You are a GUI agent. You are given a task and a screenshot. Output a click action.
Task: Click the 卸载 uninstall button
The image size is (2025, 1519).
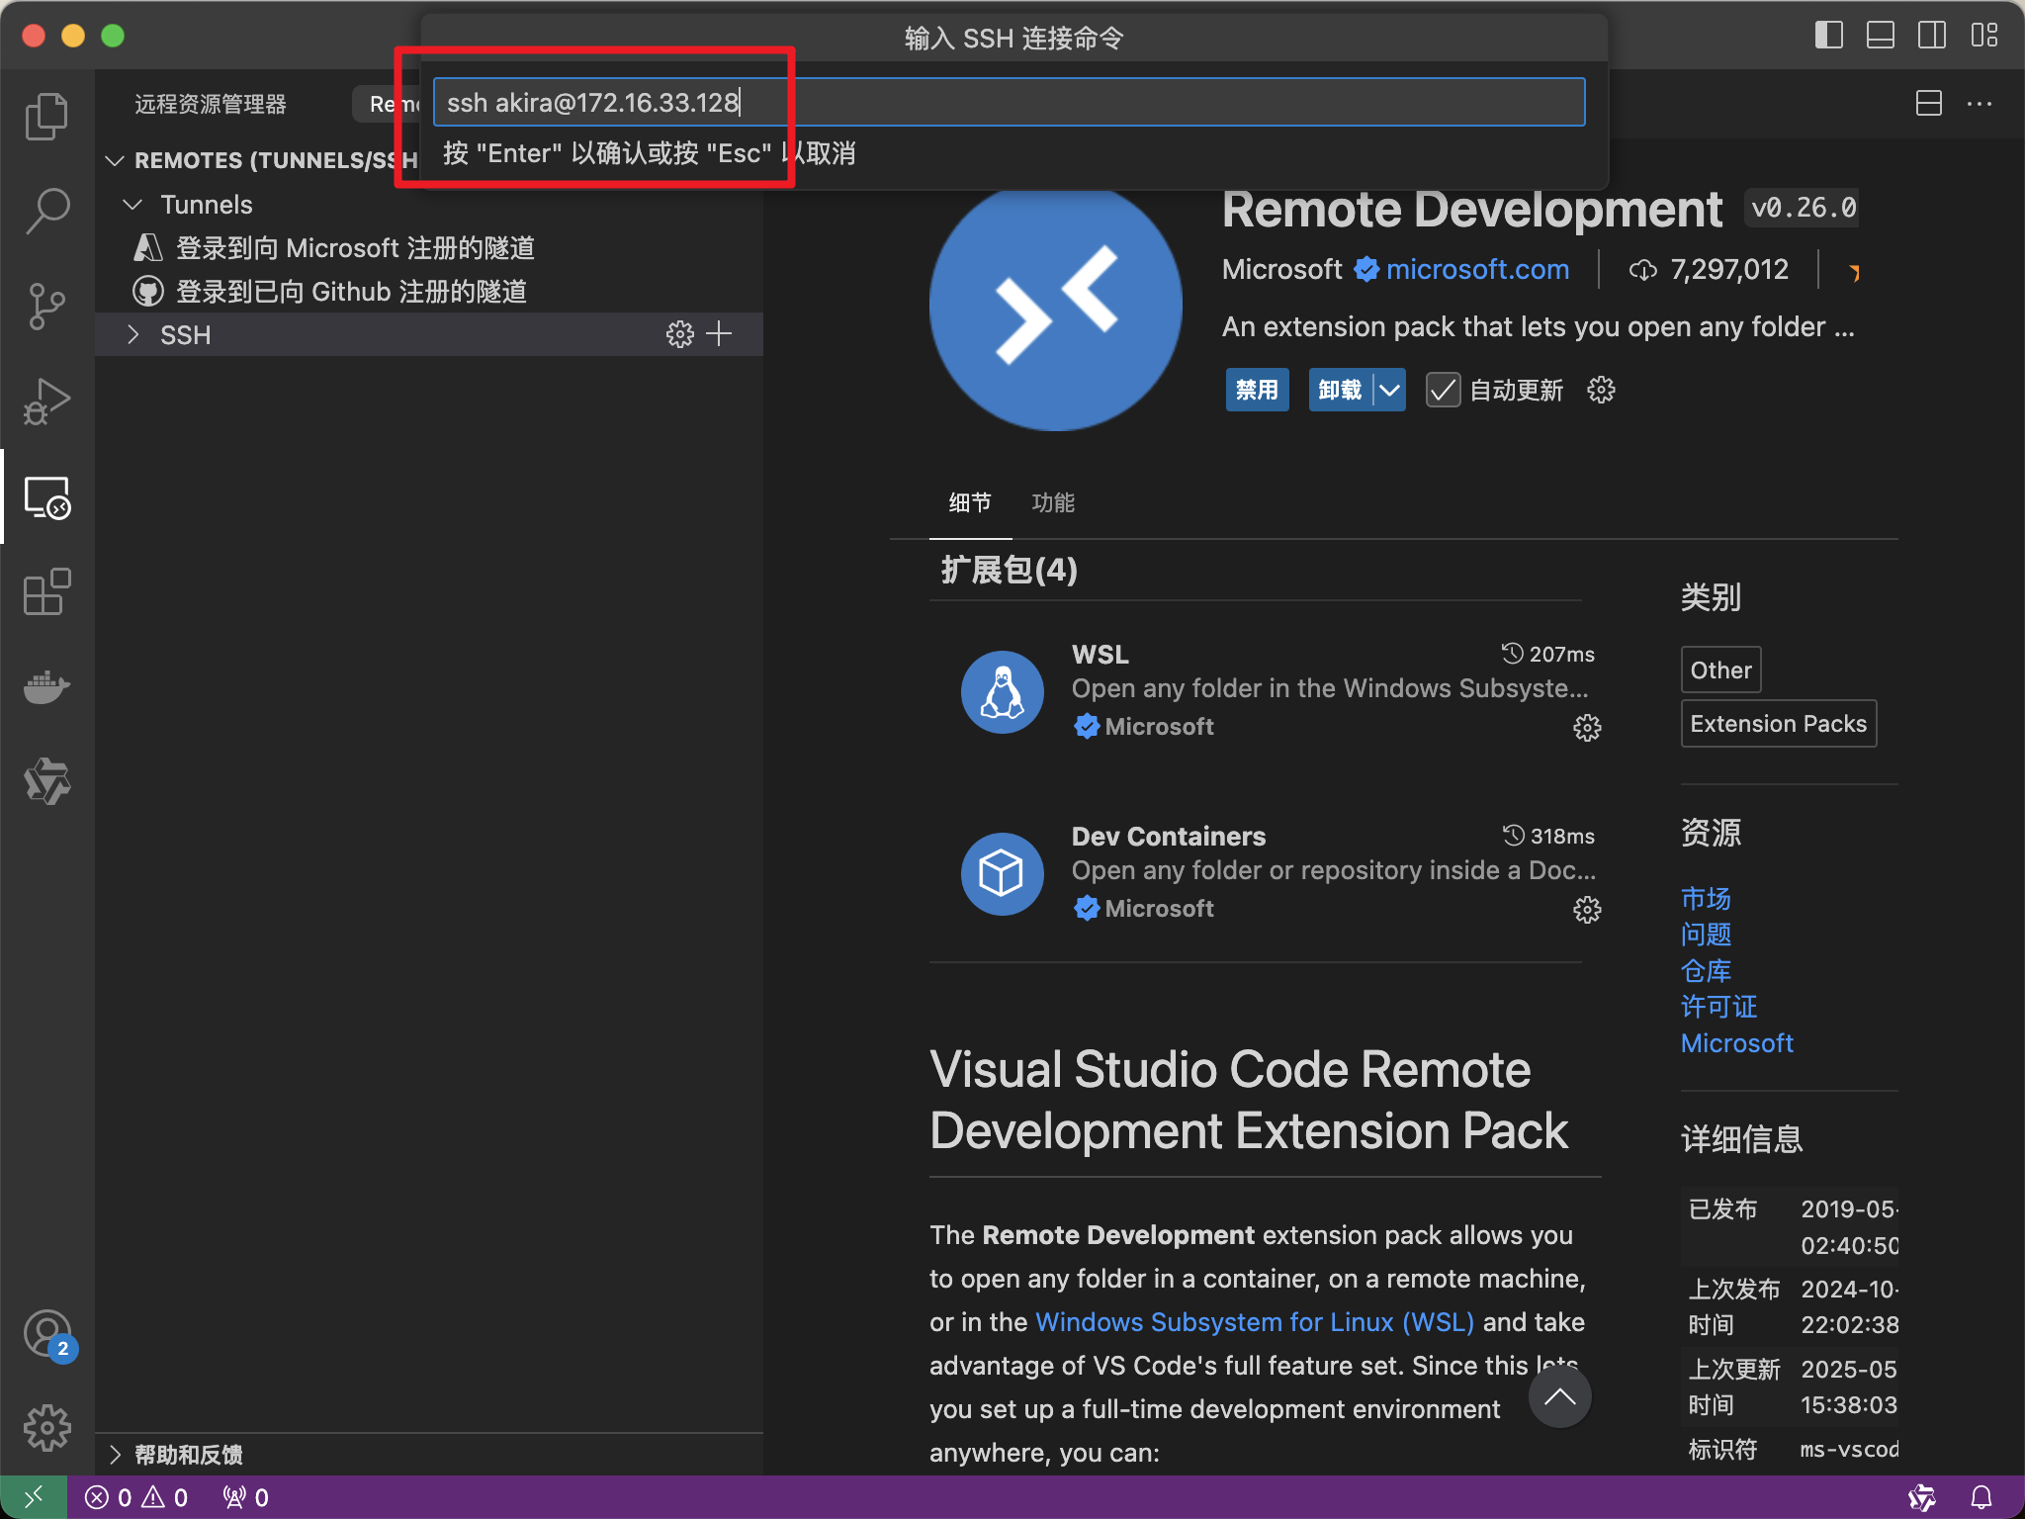point(1340,390)
